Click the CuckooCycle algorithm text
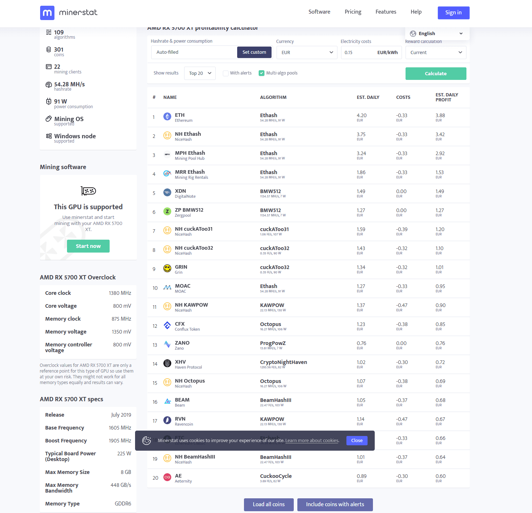 [x=276, y=476]
